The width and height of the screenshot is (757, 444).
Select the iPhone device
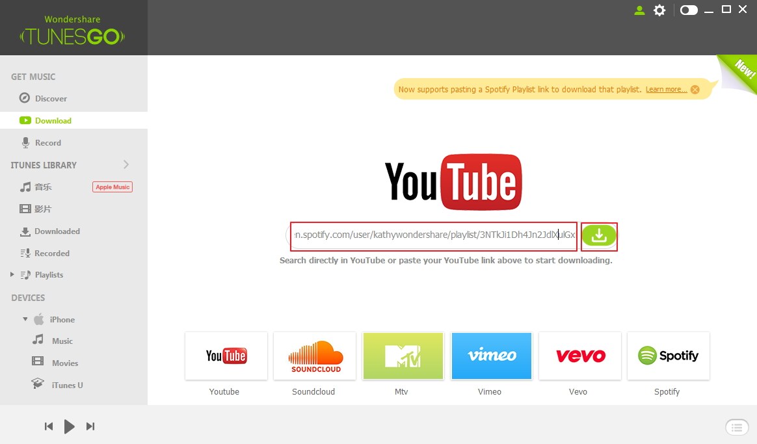click(x=62, y=319)
